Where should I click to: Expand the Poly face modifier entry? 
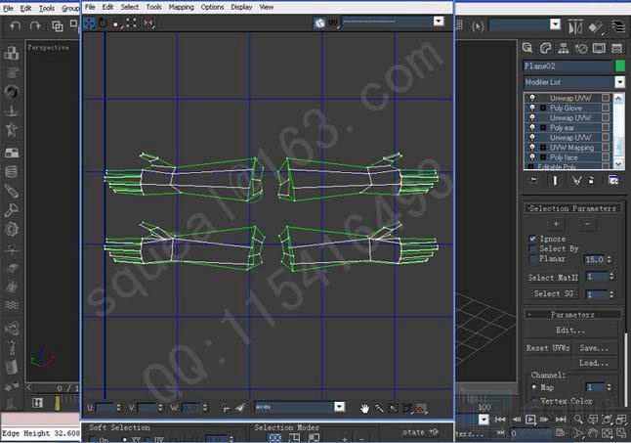click(542, 157)
